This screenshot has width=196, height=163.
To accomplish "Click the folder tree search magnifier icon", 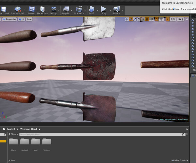I will pyautogui.click(x=5, y=134).
